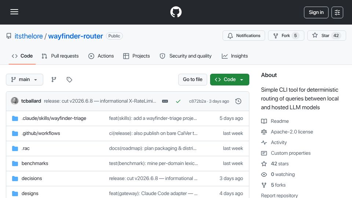Open the itsthelore owner profile link

tap(29, 36)
